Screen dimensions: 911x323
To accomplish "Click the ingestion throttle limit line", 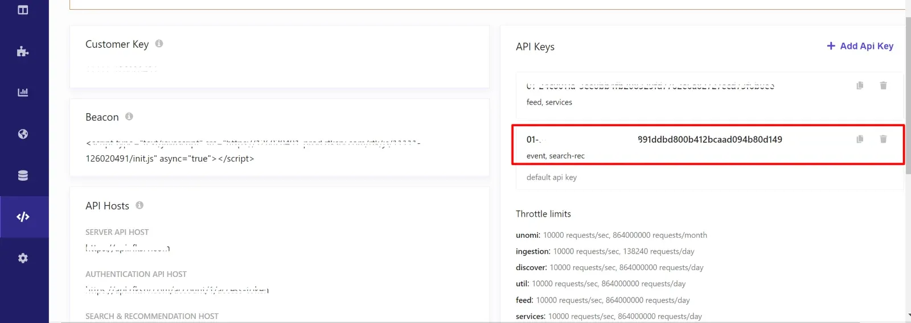I will pyautogui.click(x=605, y=251).
